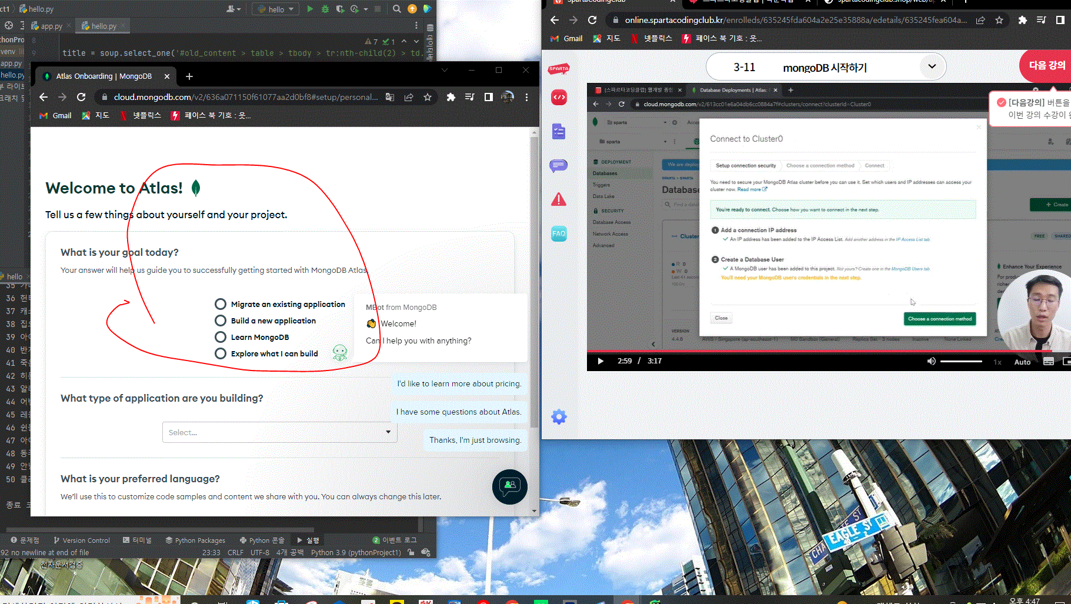This screenshot has height=604, width=1071.
Task: Reload the Sparta Coding Club page
Action: pyautogui.click(x=592, y=20)
